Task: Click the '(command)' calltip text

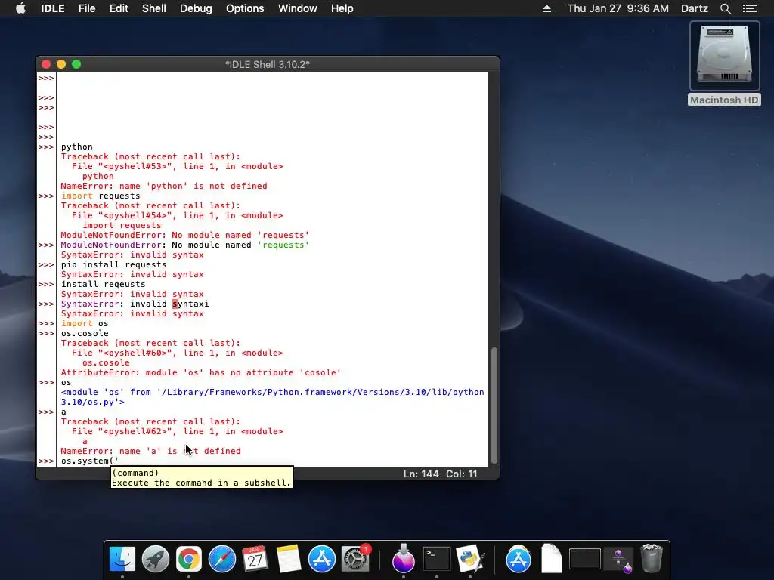Action: tap(135, 473)
